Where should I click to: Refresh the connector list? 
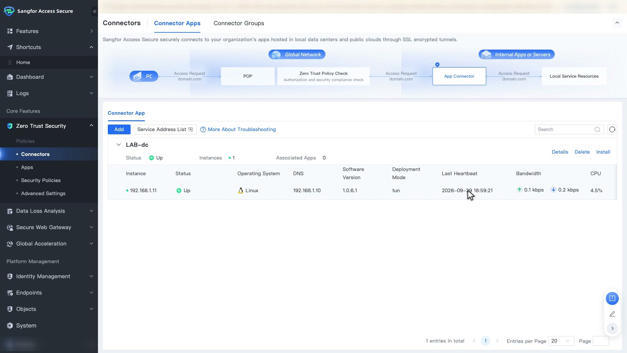point(612,129)
